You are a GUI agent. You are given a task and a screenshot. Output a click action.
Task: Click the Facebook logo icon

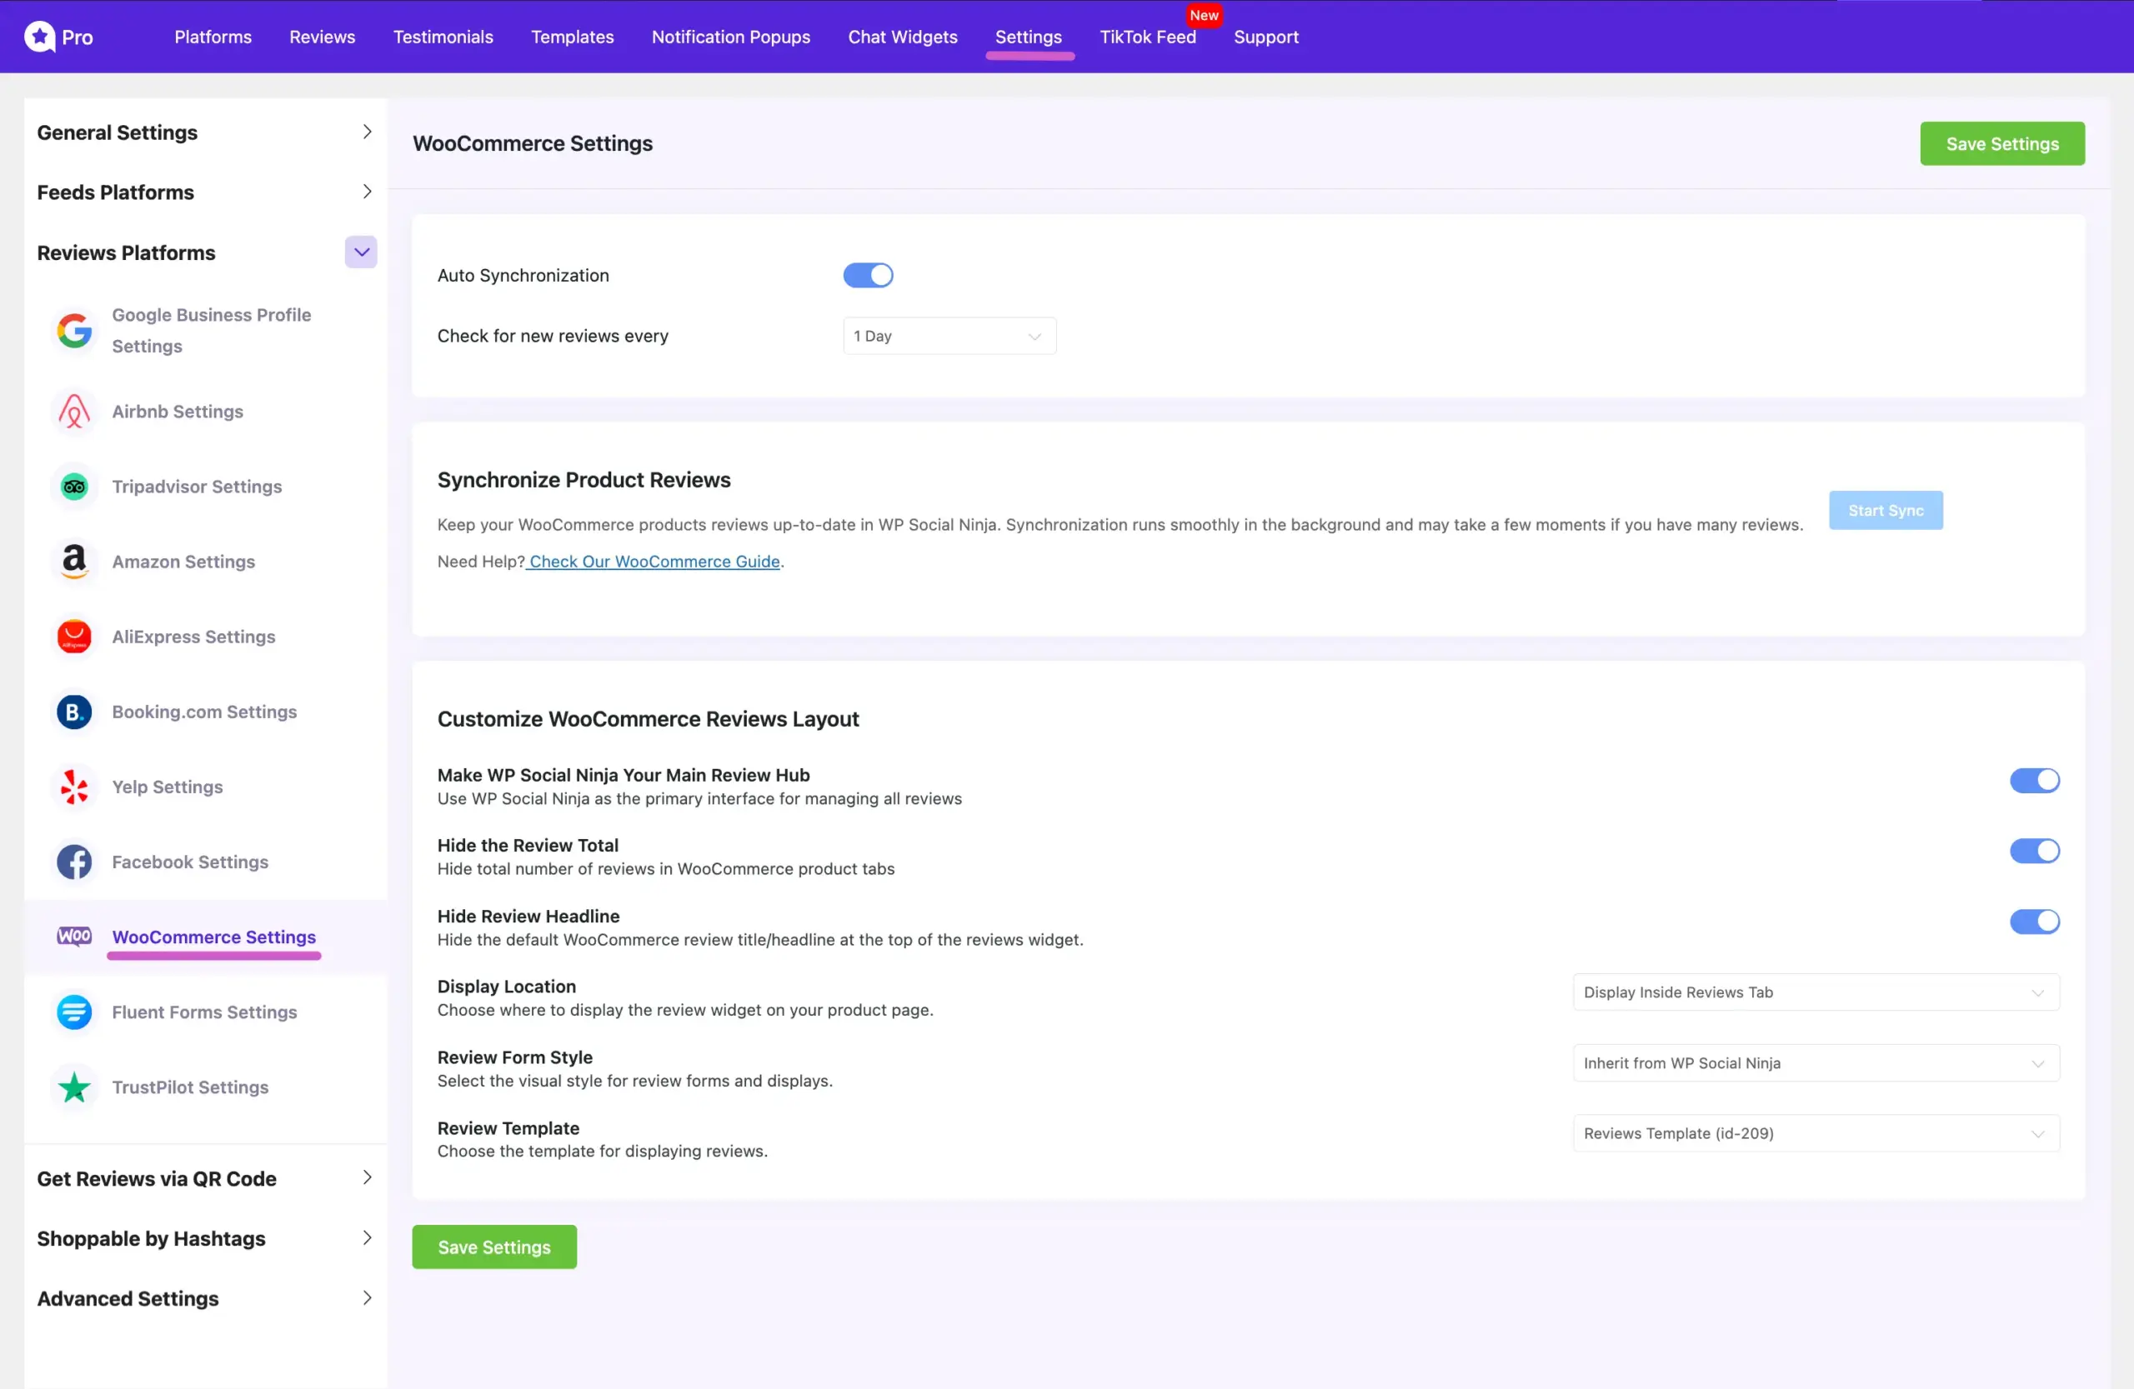click(x=74, y=862)
